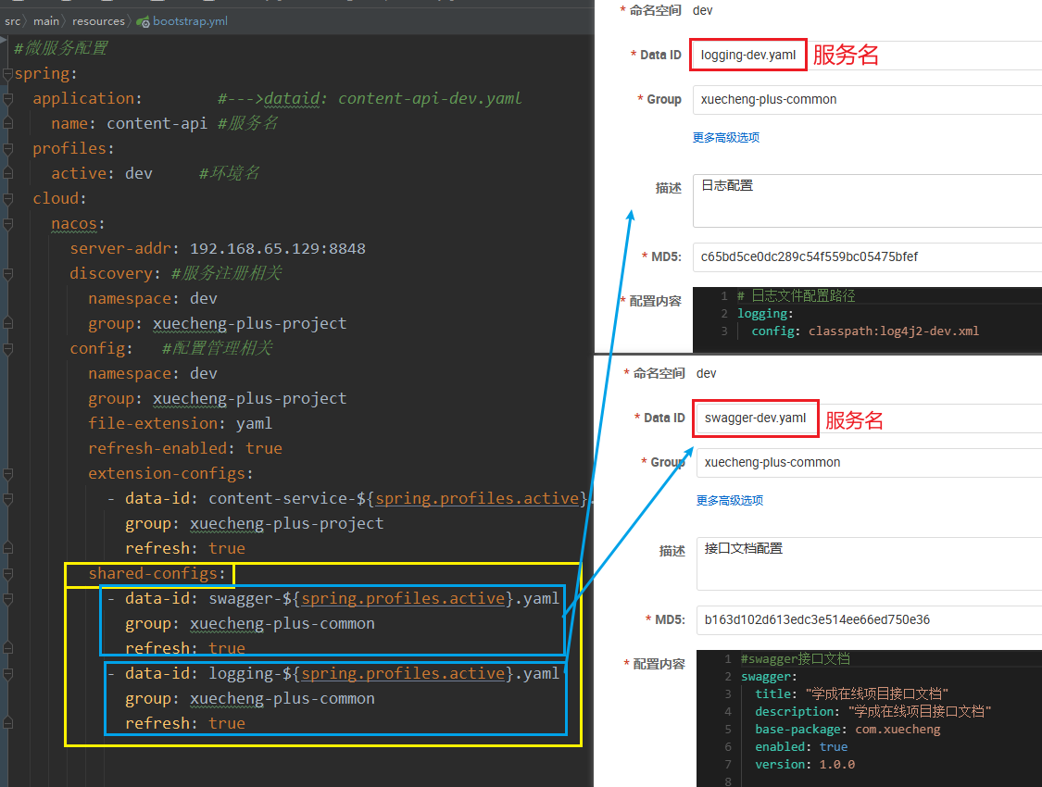Open the 'main' breadcrumb segment
The width and height of the screenshot is (1042, 787).
pyautogui.click(x=46, y=21)
